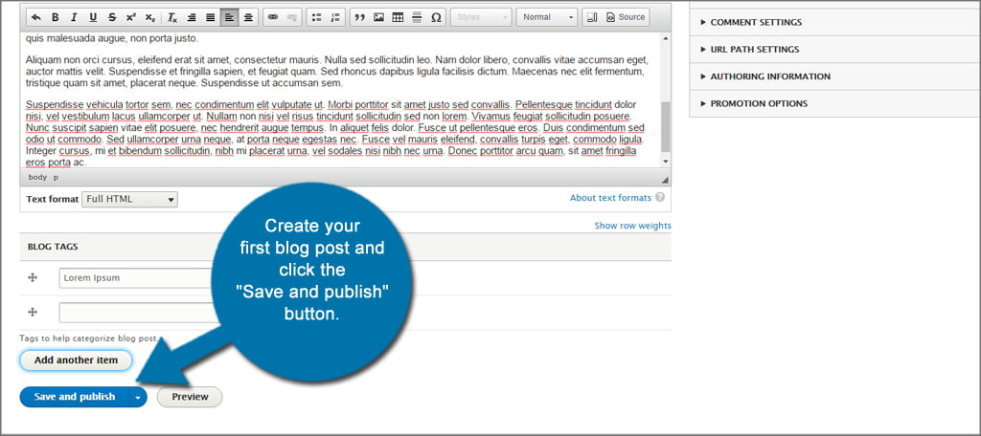Click the editor scrollbar down arrow

pos(666,162)
